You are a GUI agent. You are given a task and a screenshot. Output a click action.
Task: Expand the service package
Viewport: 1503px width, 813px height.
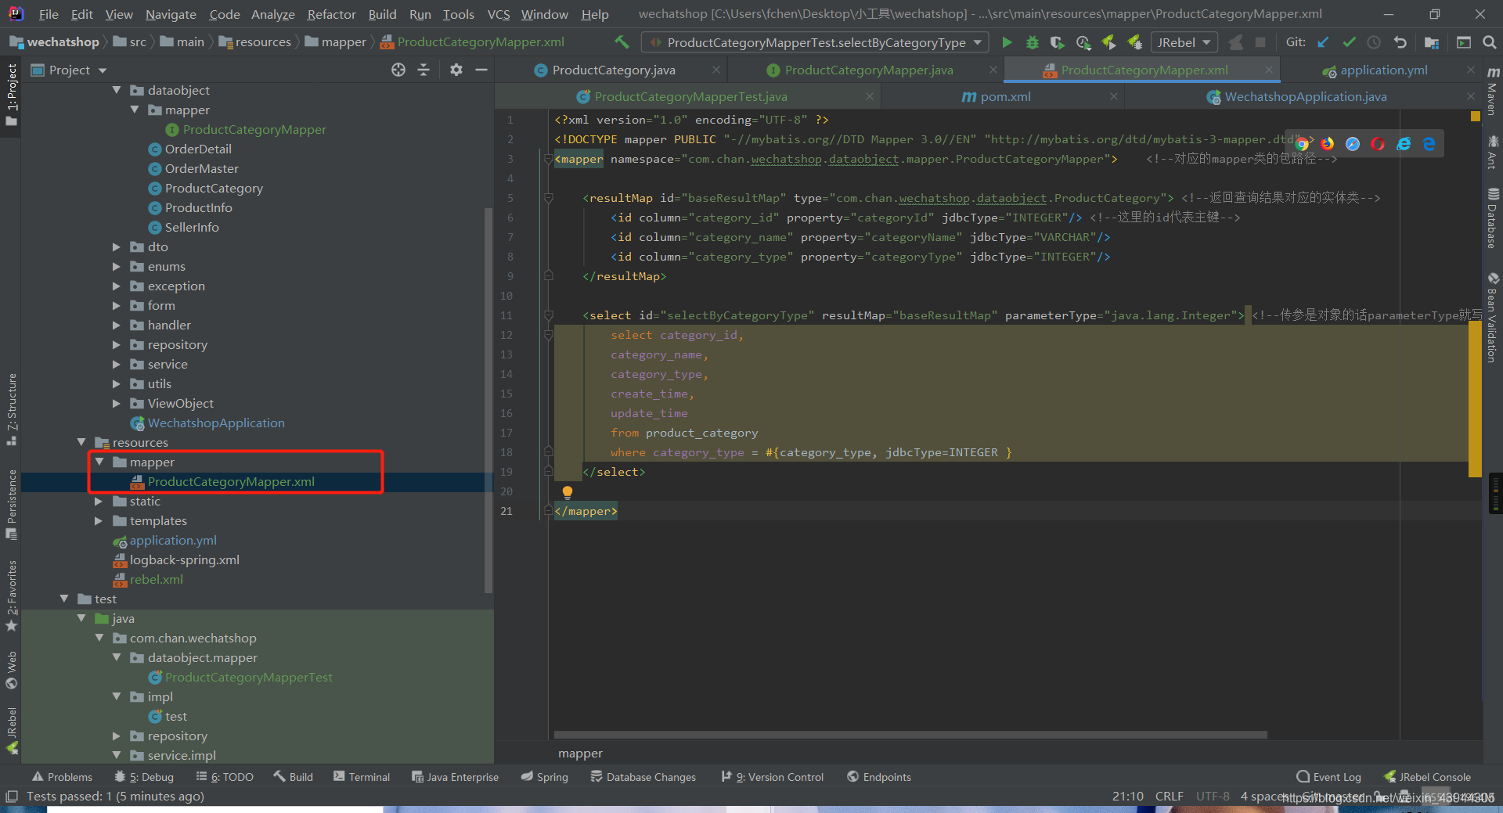pyautogui.click(x=117, y=364)
